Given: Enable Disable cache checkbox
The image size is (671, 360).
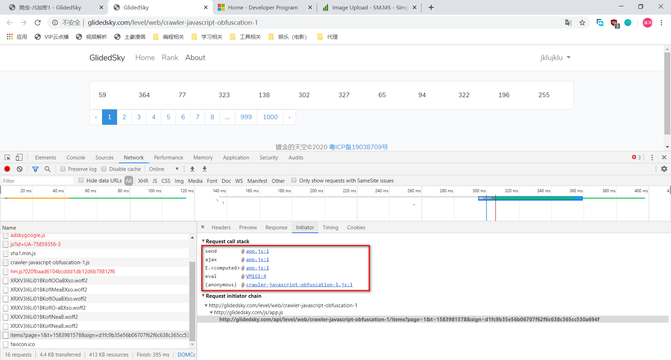Looking at the screenshot, I should (104, 169).
